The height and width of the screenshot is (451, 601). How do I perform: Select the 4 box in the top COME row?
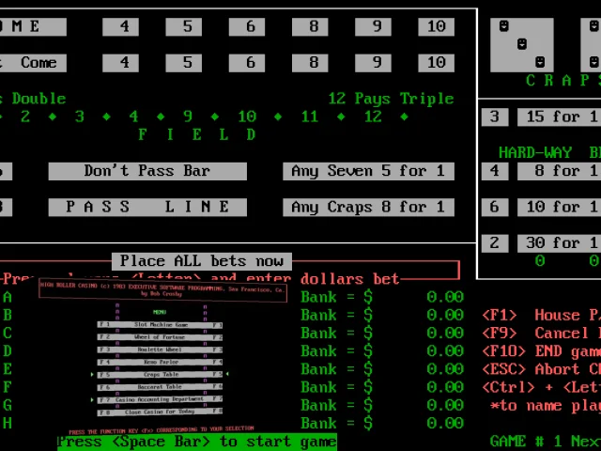120,27
